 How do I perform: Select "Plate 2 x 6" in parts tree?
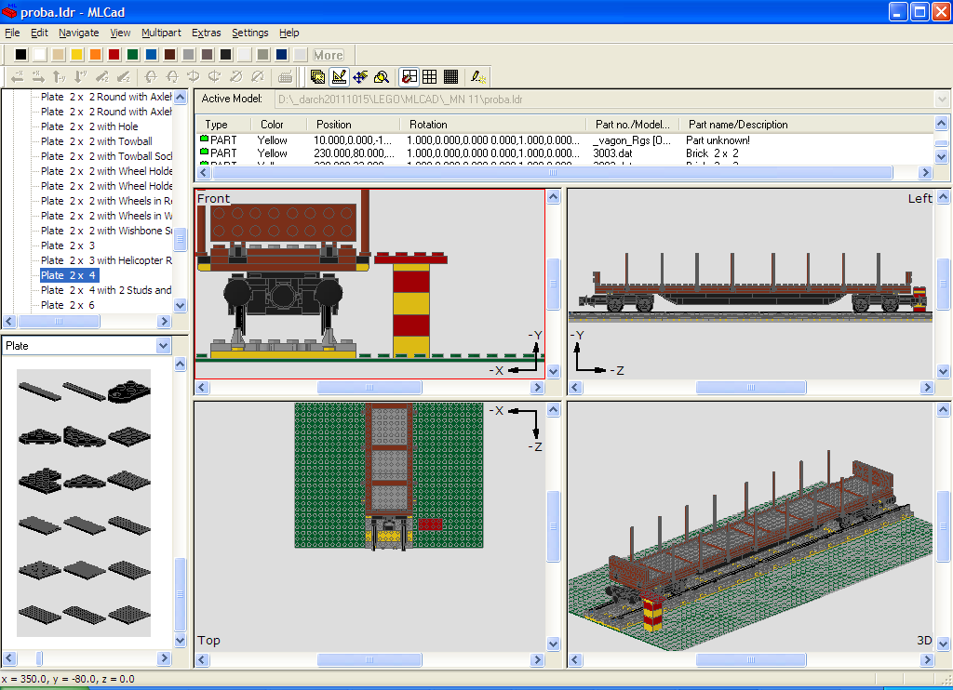67,305
